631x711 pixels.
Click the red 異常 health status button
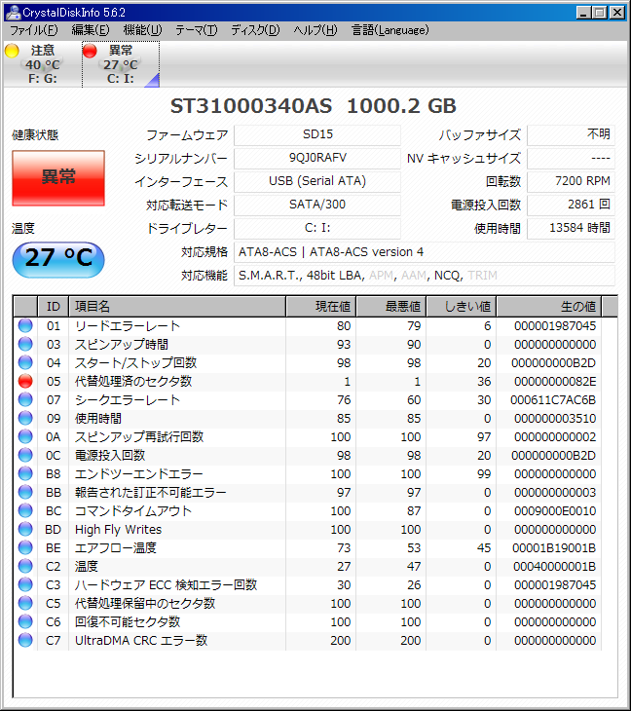pos(58,177)
